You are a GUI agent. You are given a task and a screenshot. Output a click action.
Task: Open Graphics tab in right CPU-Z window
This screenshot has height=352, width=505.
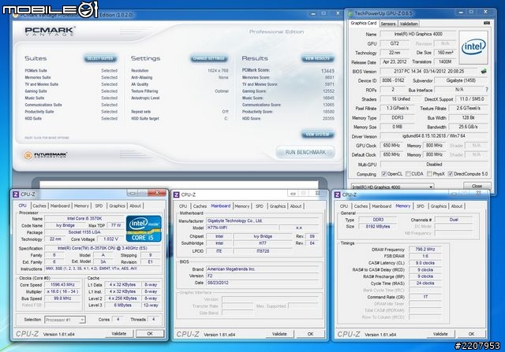(439, 206)
